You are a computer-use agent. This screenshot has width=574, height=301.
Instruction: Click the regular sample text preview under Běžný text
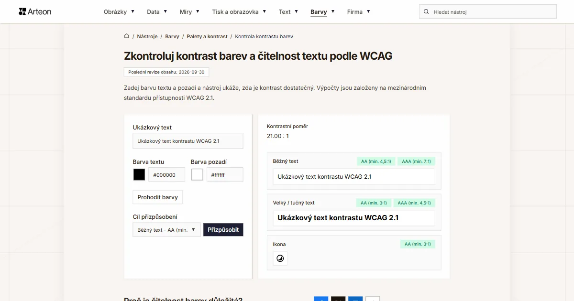click(354, 177)
